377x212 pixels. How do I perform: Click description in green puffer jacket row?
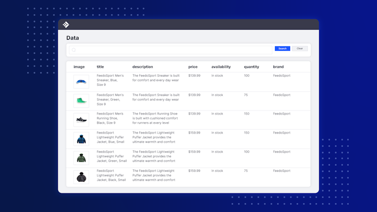click(x=154, y=156)
